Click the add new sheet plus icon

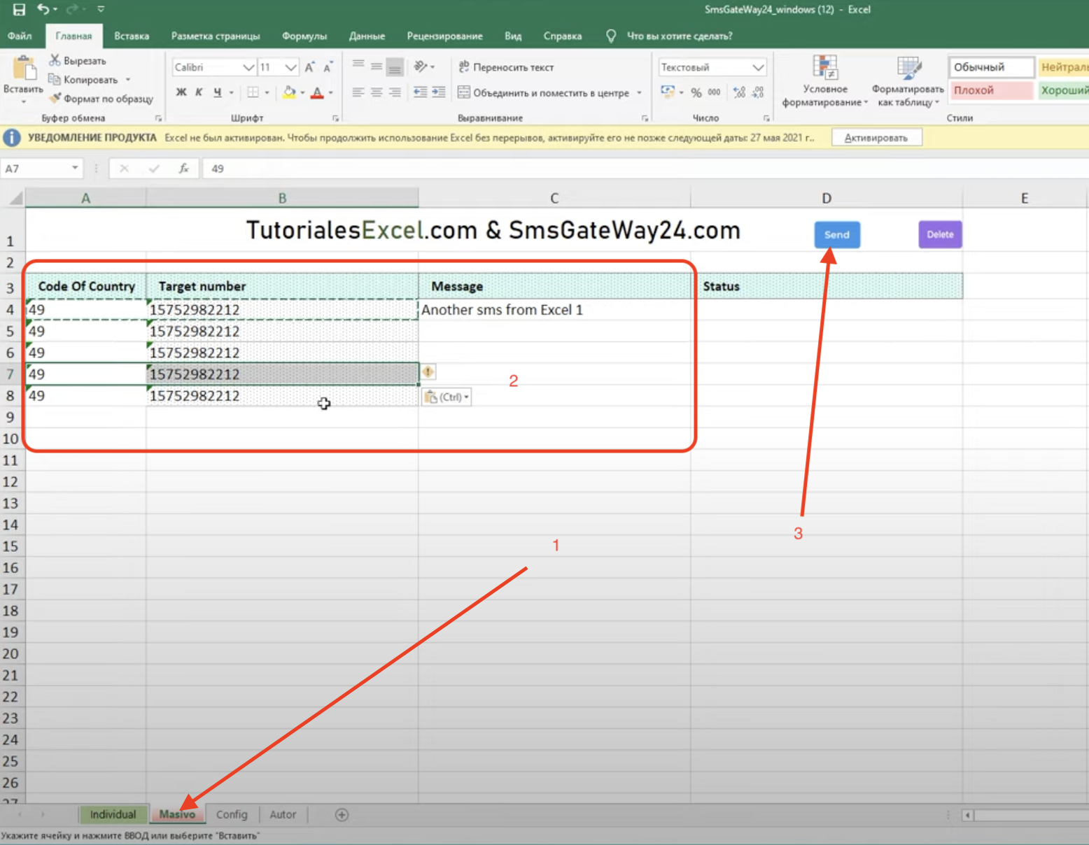click(342, 814)
